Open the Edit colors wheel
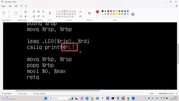This screenshot has width=179, height=101. (x=133, y=14)
